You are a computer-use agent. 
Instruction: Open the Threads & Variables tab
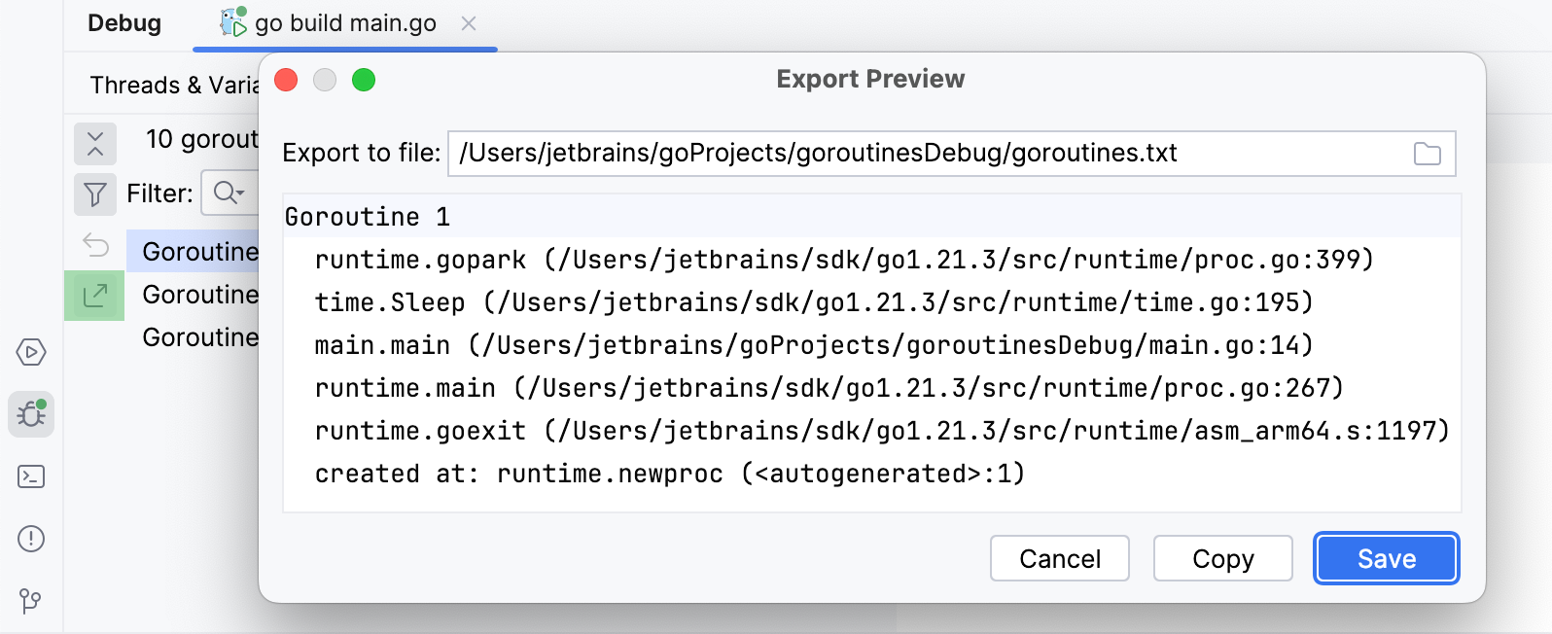173,86
